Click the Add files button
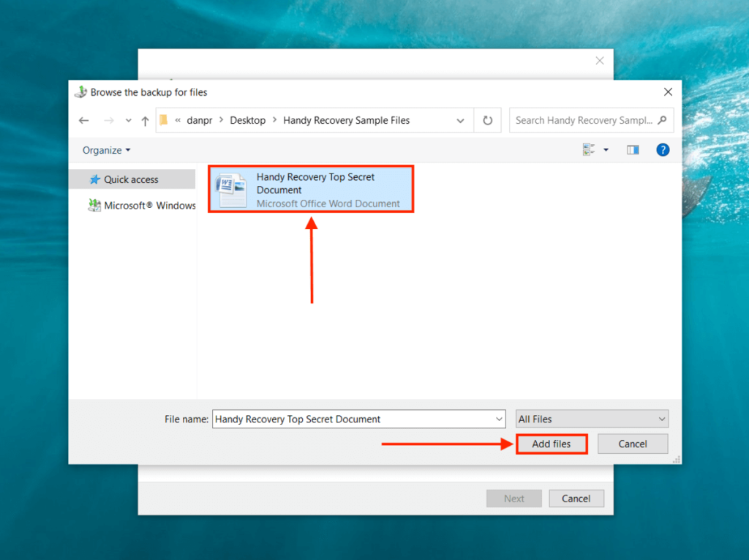The width and height of the screenshot is (749, 560). tap(552, 444)
